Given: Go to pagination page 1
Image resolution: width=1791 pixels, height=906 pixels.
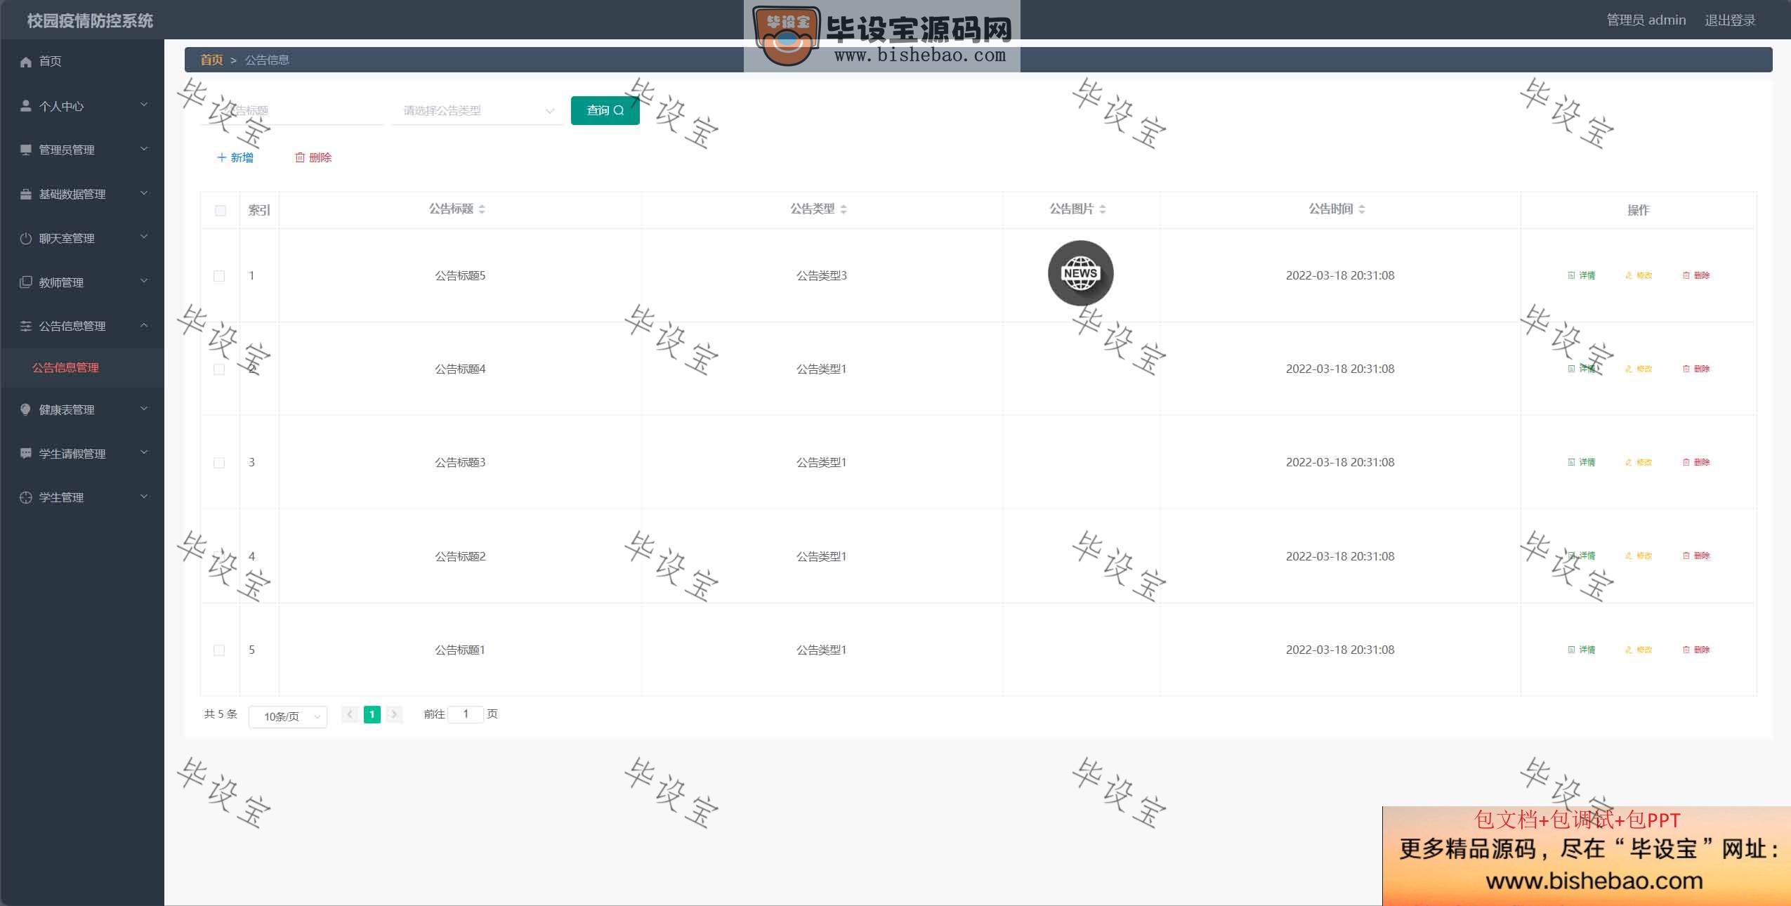Looking at the screenshot, I should pyautogui.click(x=372, y=714).
